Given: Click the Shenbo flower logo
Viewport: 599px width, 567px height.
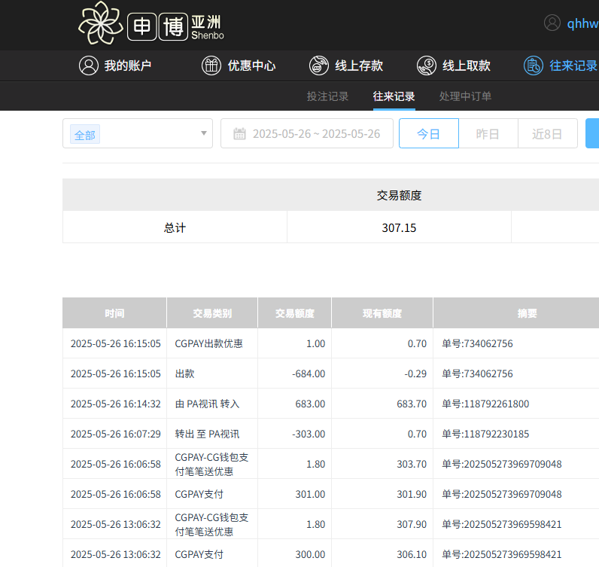Looking at the screenshot, I should pyautogui.click(x=100, y=23).
